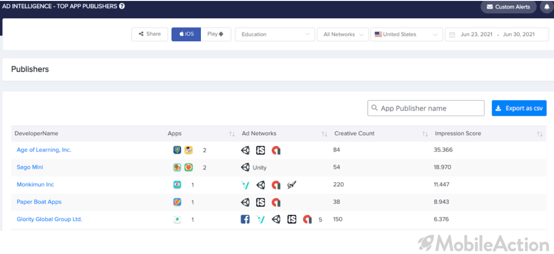Viewport: 554px width, 254px height.
Task: Click Monkimun Inc app icon
Action: pos(177,185)
